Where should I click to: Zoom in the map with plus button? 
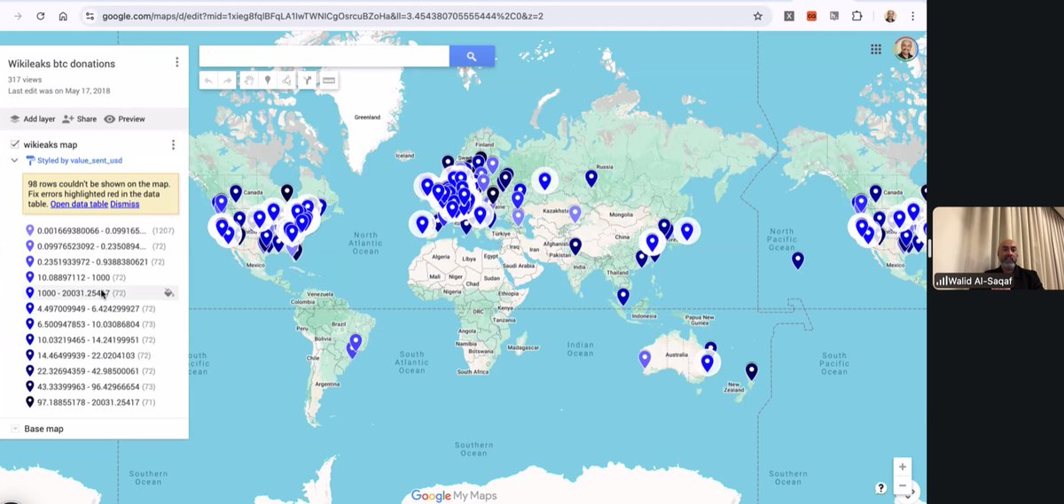tap(902, 467)
